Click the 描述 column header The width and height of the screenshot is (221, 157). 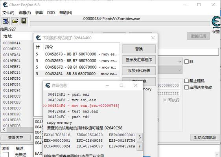coord(20,148)
